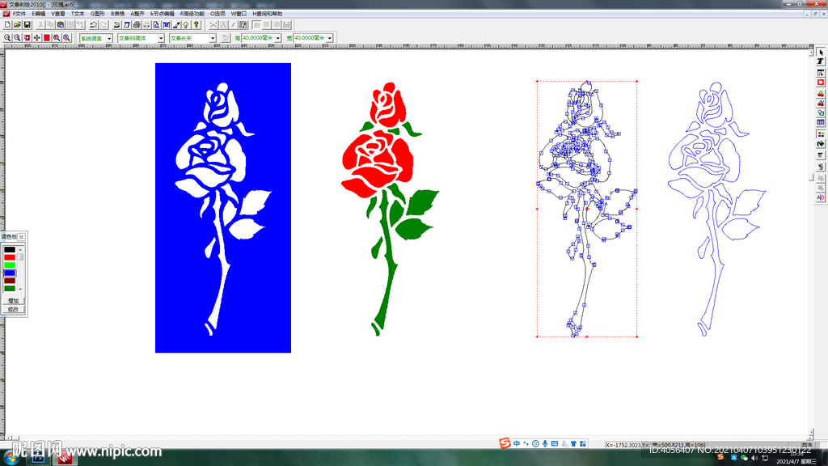Pick the bright green color swatch
This screenshot has width=828, height=466.
click(x=10, y=265)
